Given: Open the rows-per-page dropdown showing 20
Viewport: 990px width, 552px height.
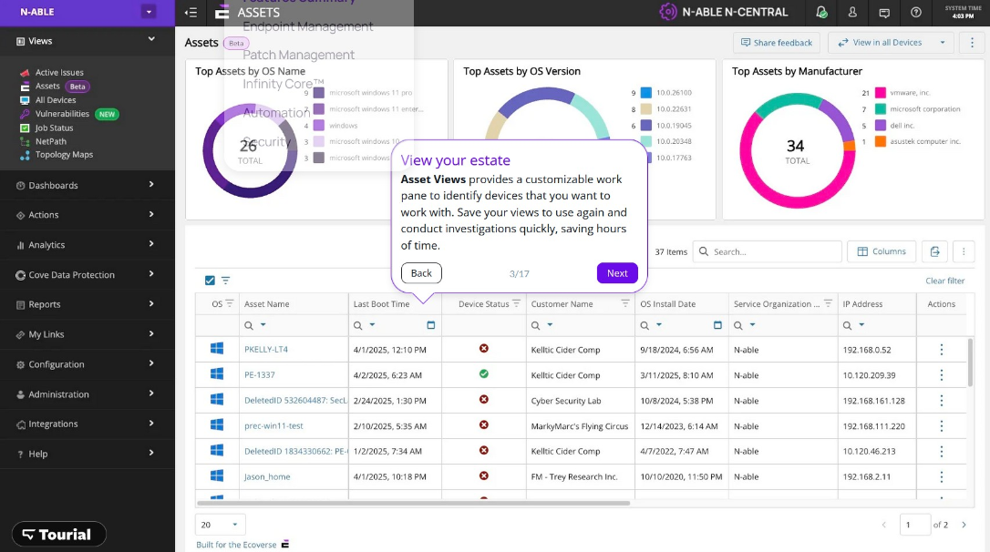Looking at the screenshot, I should tap(221, 525).
